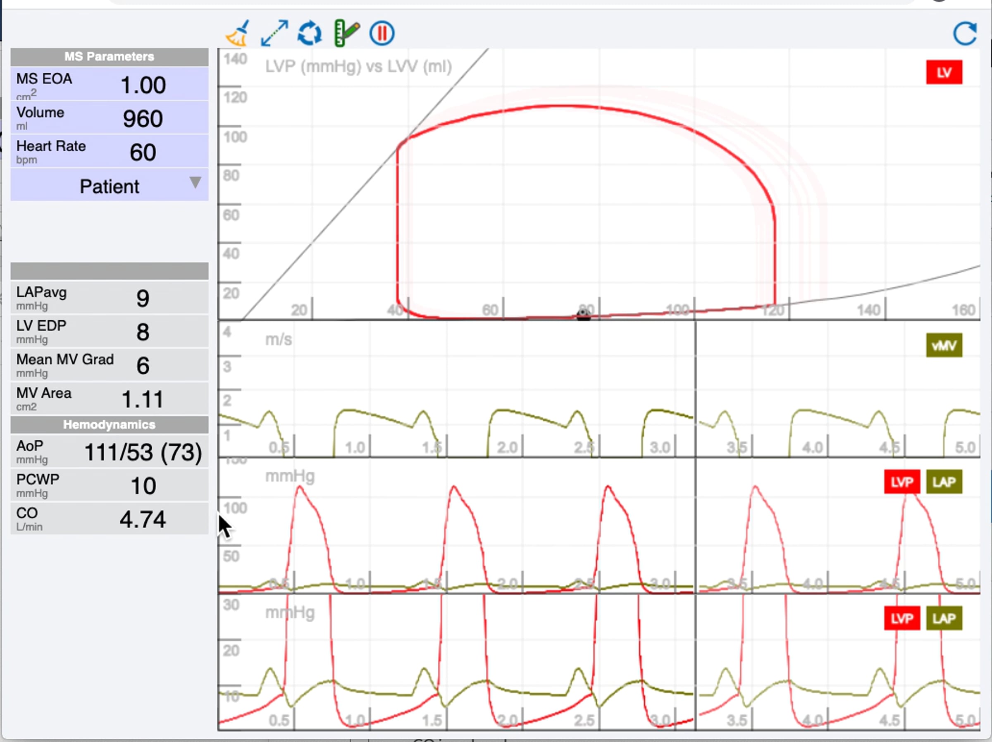Click the MS EOA value field

(143, 85)
